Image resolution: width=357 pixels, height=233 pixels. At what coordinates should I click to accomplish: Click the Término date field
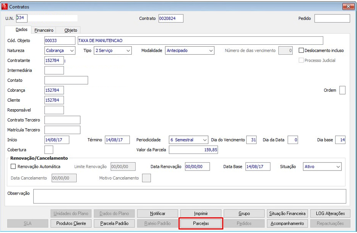[117, 140]
